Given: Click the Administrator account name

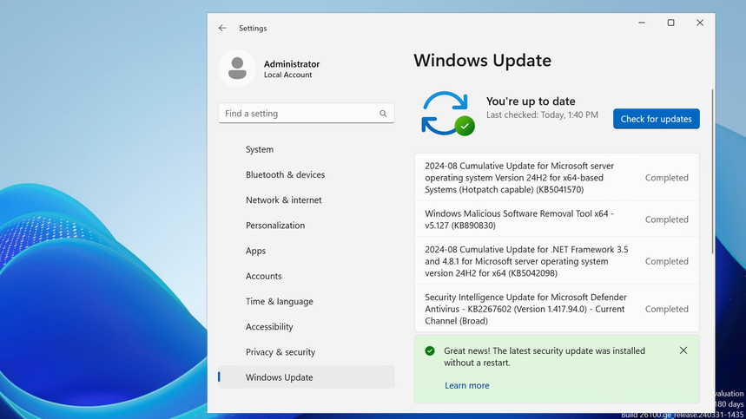Looking at the screenshot, I should [x=292, y=63].
